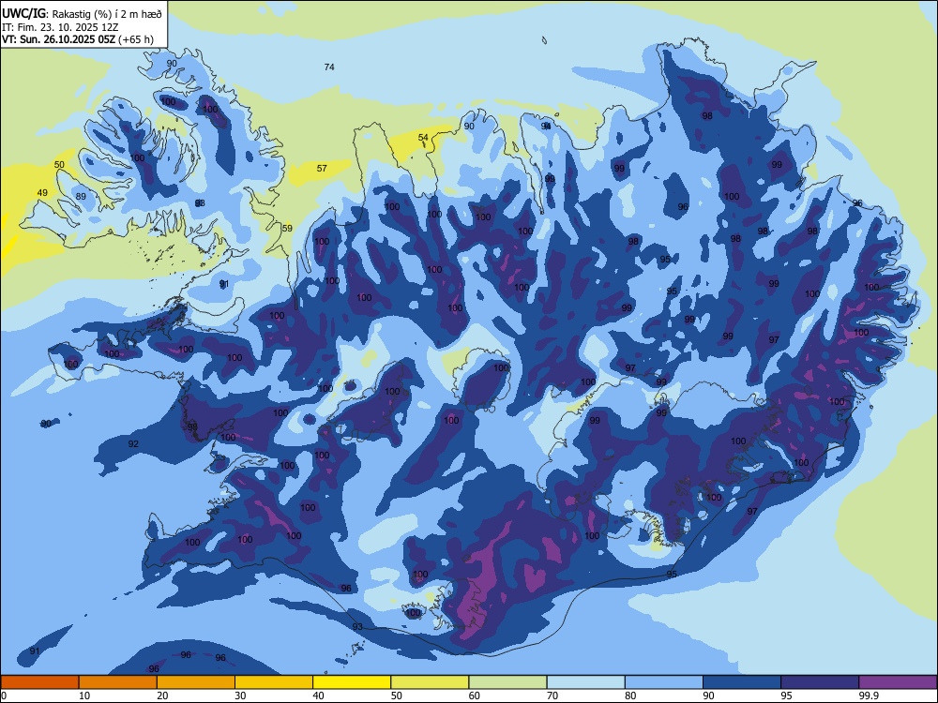This screenshot has height=703, width=938.
Task: Click the 50–60 legend color swatch
Action: pos(430,682)
